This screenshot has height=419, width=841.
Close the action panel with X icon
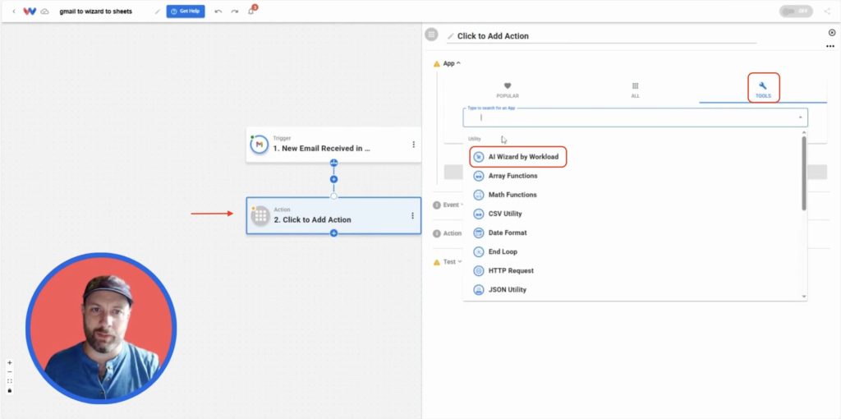[x=832, y=33]
